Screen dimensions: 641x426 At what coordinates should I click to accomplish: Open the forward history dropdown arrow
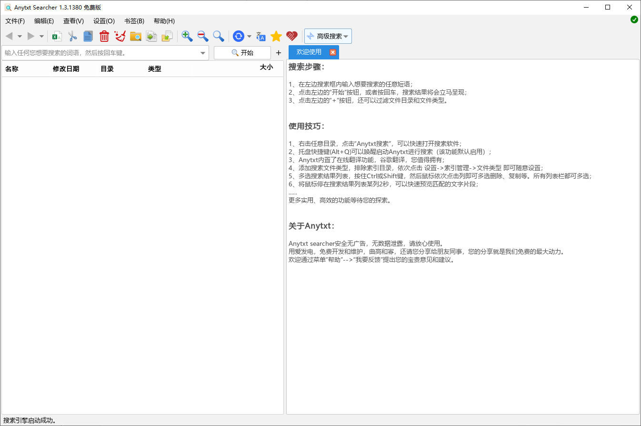click(41, 37)
